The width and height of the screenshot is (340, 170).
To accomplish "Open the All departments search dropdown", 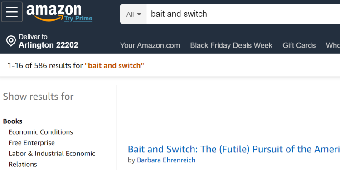I will click(x=133, y=14).
